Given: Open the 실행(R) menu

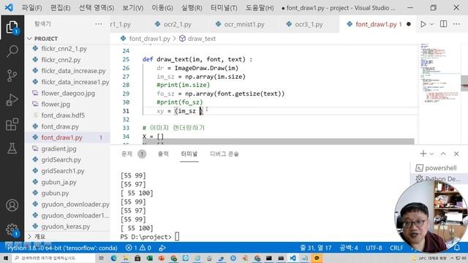Looking at the screenshot, I should coord(192,8).
